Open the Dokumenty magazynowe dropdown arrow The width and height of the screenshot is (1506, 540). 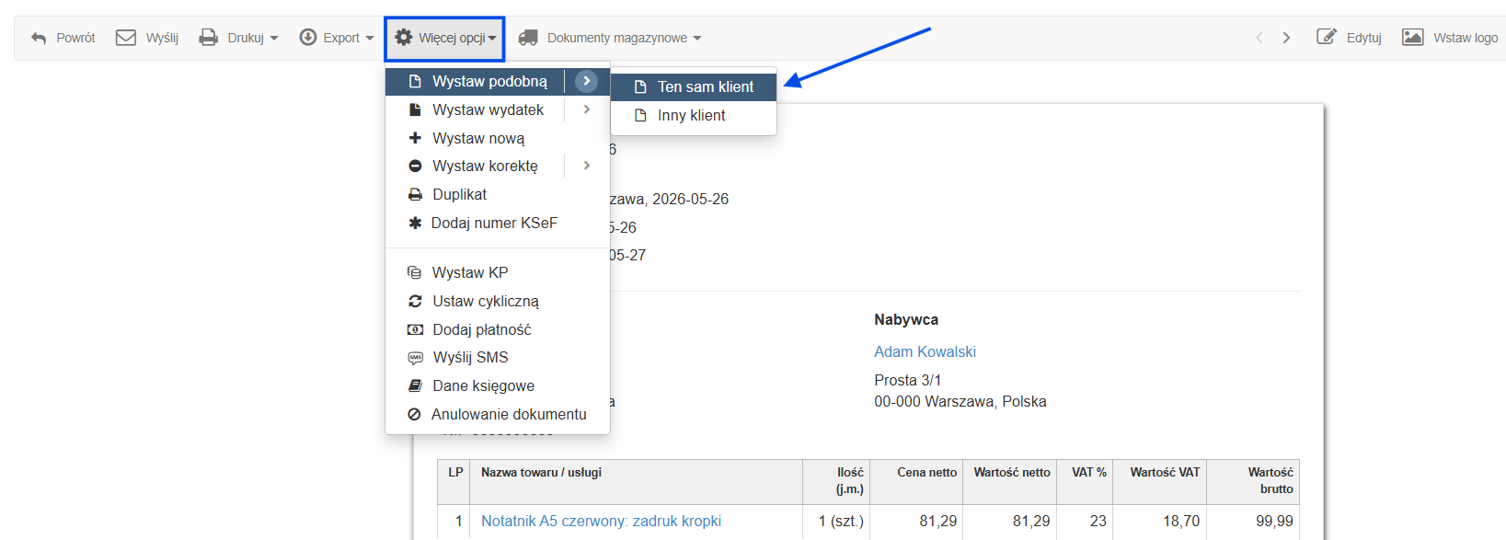point(697,39)
